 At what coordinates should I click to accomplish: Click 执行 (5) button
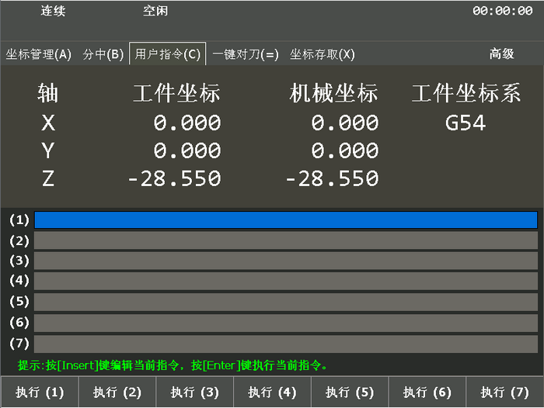point(350,392)
